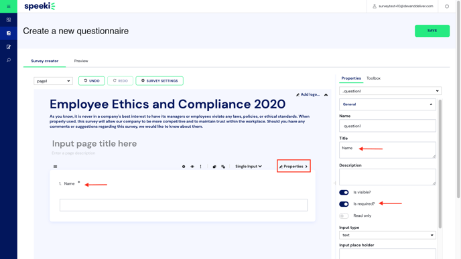461x259 pixels.
Task: Open the question1 element selector dropdown
Action: (x=390, y=91)
